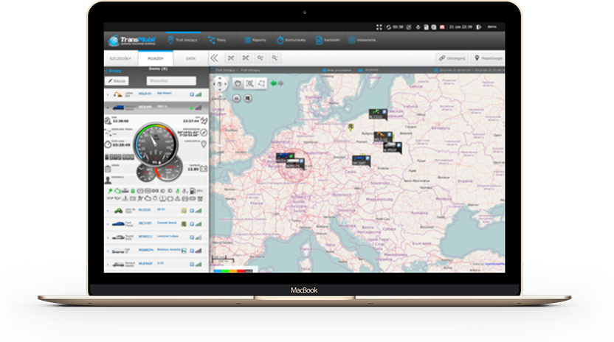The image size is (614, 342).
Task: Collapse side panel with double chevron
Action: pos(215,57)
